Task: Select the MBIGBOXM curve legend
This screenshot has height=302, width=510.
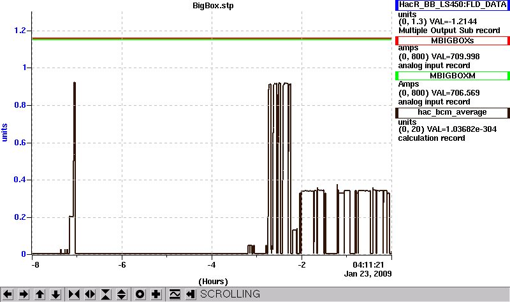Action: (x=453, y=76)
